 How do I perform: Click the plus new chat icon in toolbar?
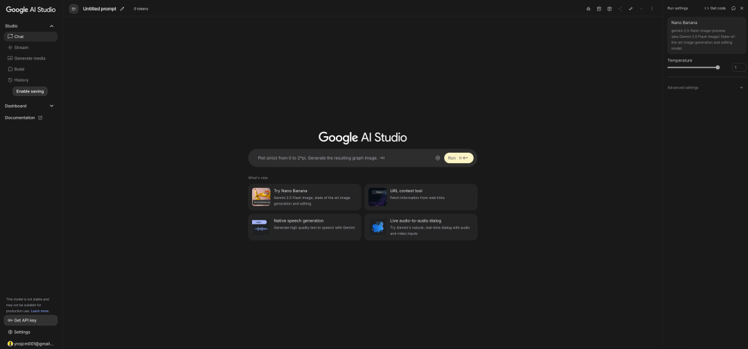point(641,8)
